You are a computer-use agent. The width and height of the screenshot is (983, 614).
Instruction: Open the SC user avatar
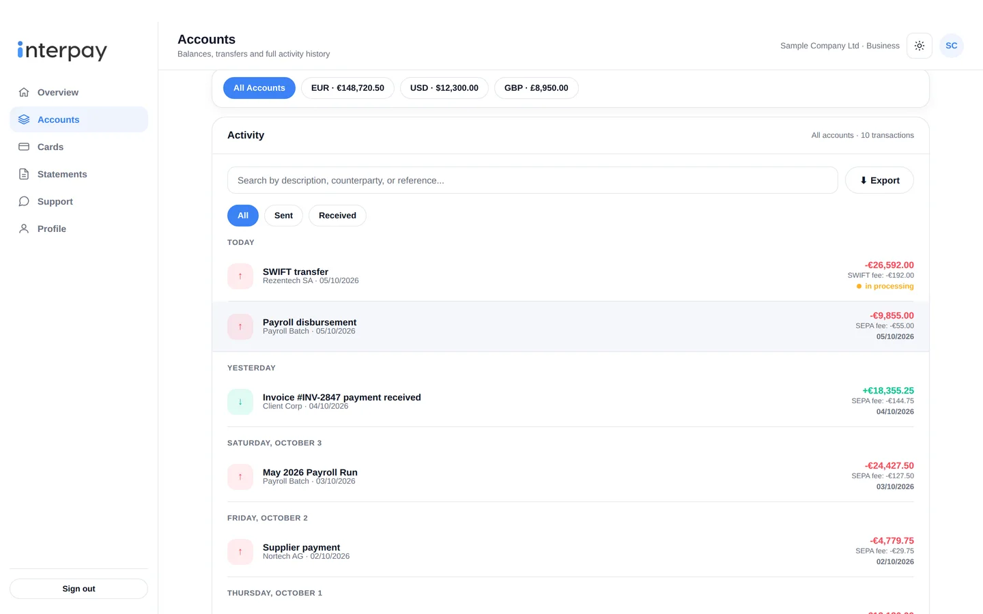click(952, 46)
